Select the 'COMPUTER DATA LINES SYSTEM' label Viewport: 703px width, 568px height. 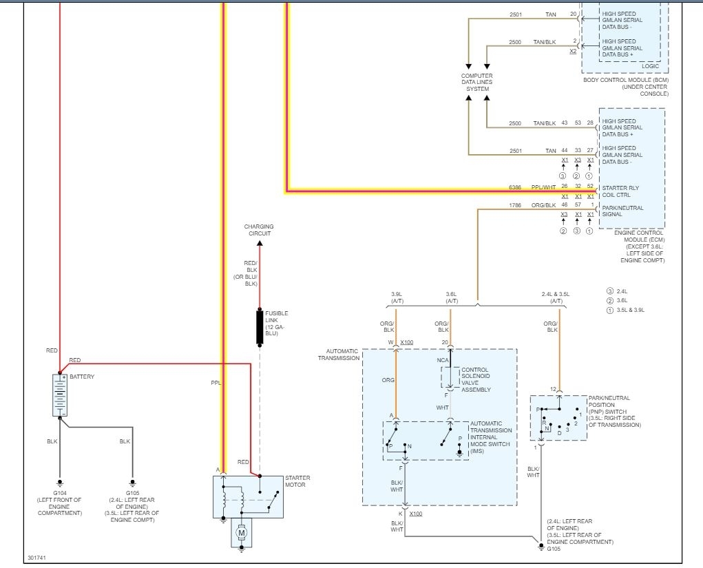pyautogui.click(x=477, y=82)
